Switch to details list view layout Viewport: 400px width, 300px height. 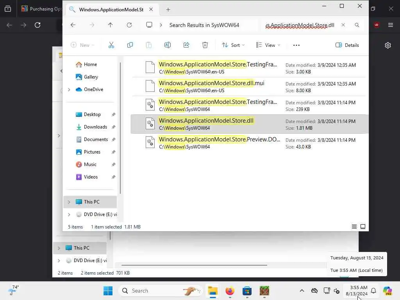click(x=354, y=227)
